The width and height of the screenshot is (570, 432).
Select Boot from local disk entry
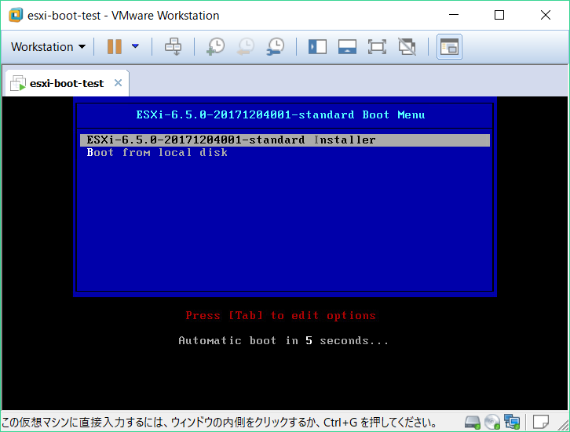click(x=157, y=152)
